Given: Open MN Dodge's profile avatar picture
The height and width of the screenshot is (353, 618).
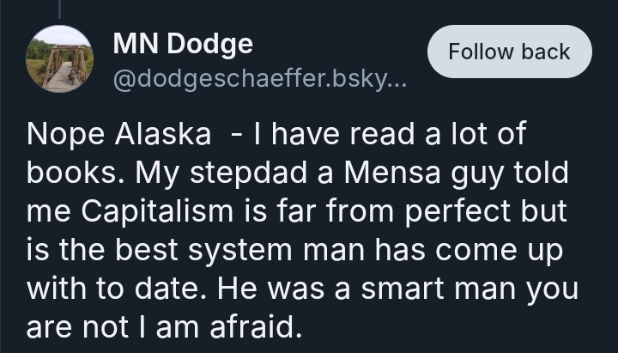Looking at the screenshot, I should pyautogui.click(x=60, y=58).
